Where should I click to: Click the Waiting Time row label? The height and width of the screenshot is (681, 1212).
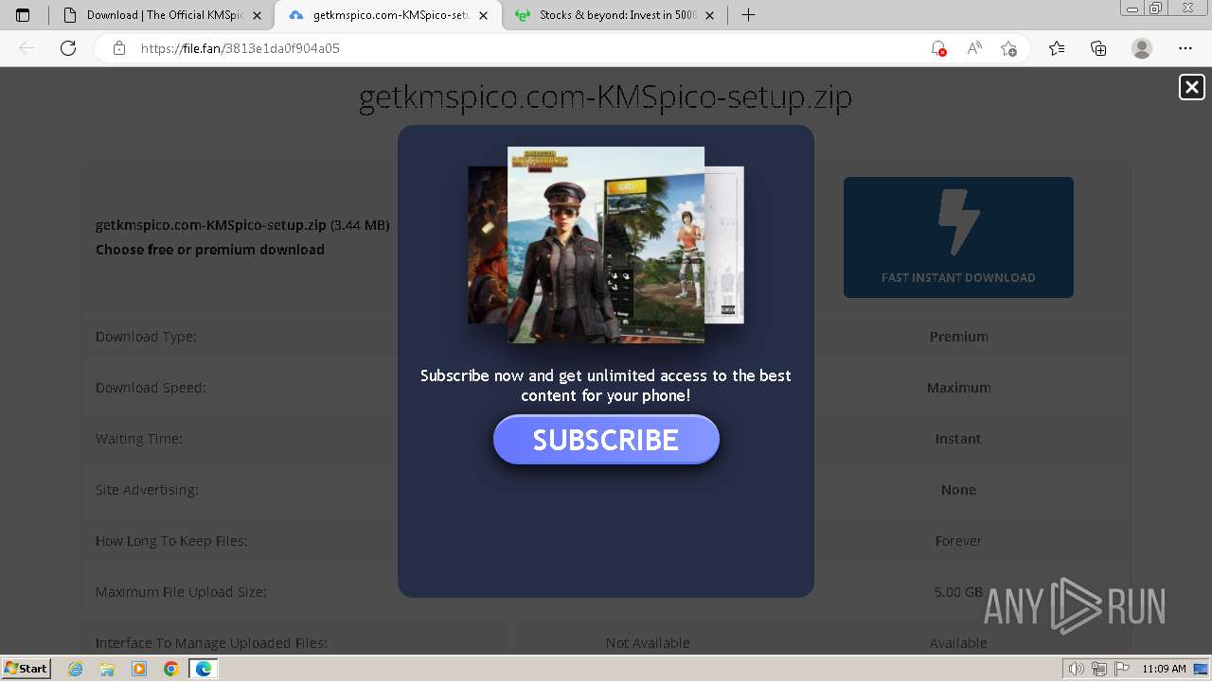point(139,439)
